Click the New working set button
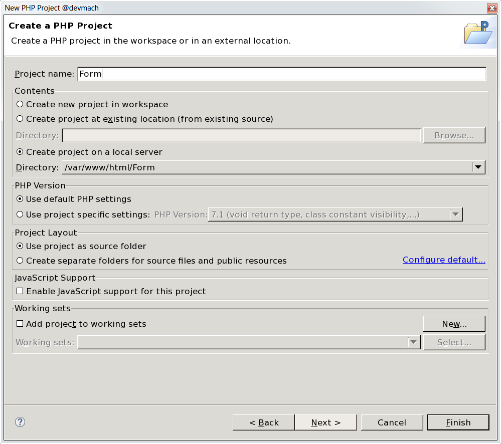The image size is (501, 444). (x=454, y=324)
